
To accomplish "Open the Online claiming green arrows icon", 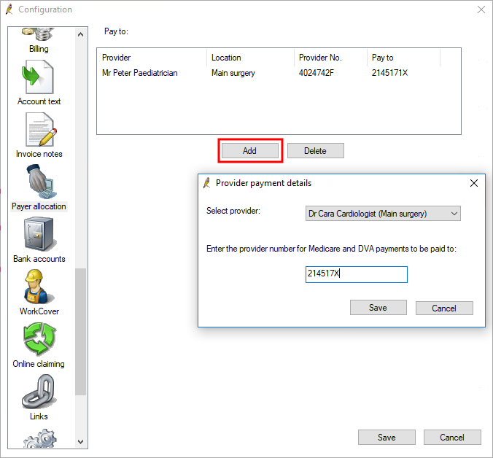I will coord(39,339).
